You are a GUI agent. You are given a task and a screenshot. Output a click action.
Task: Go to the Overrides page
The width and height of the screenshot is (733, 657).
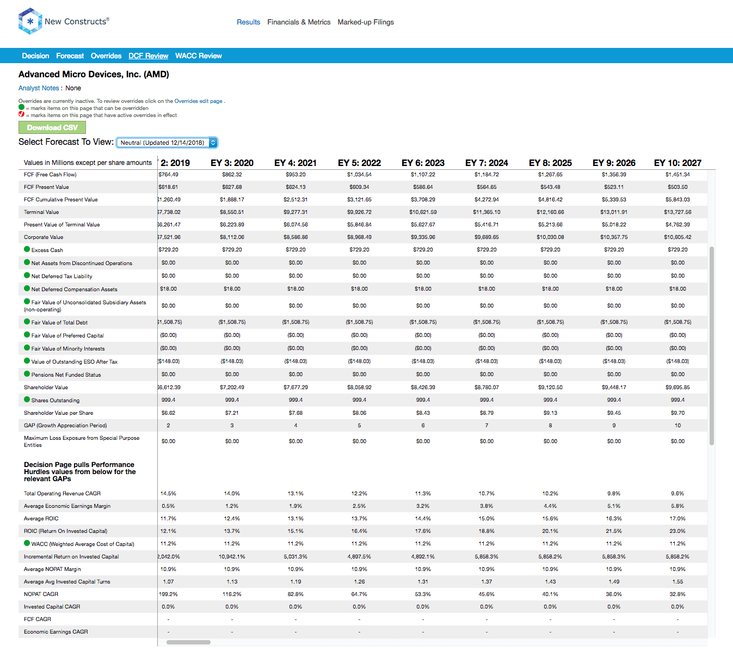[106, 56]
